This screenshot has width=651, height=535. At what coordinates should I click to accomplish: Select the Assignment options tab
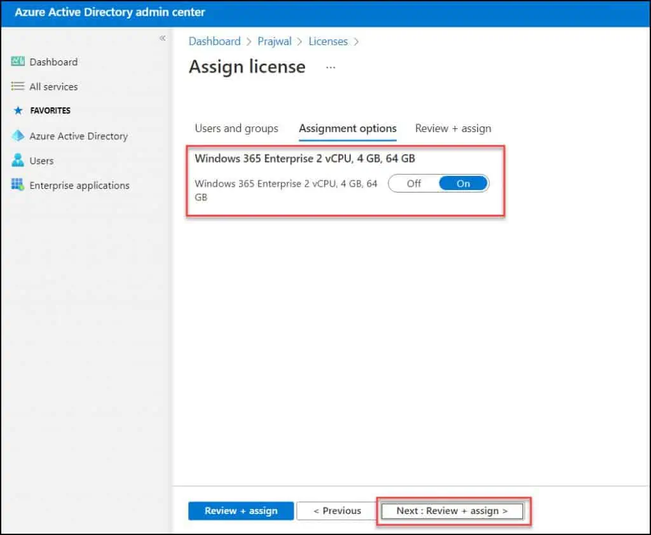pos(348,128)
